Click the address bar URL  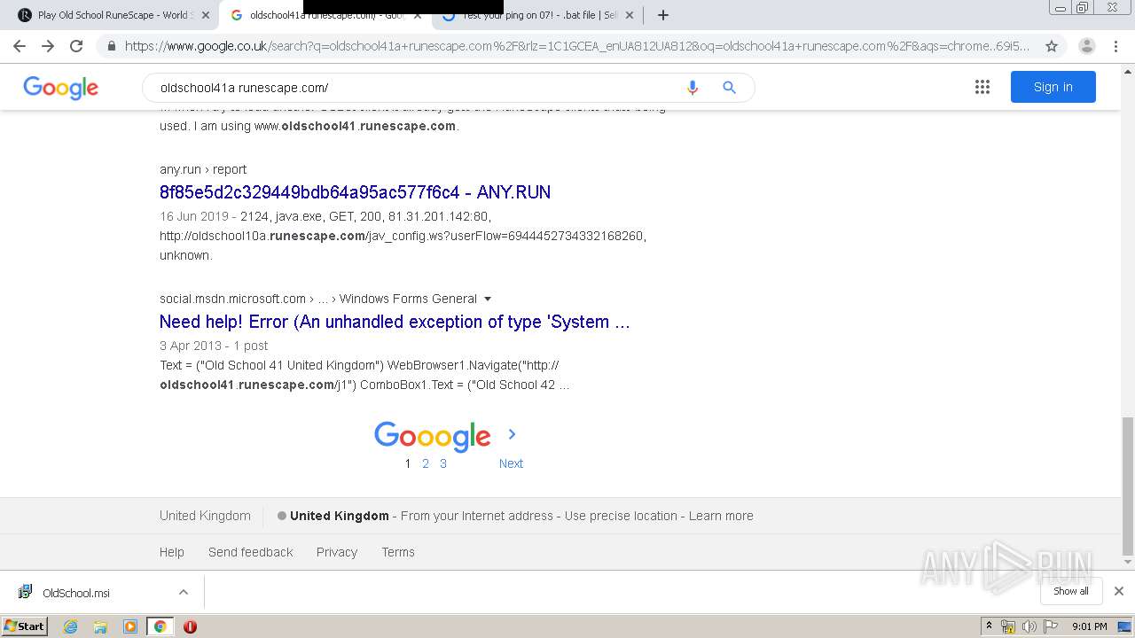[577, 46]
